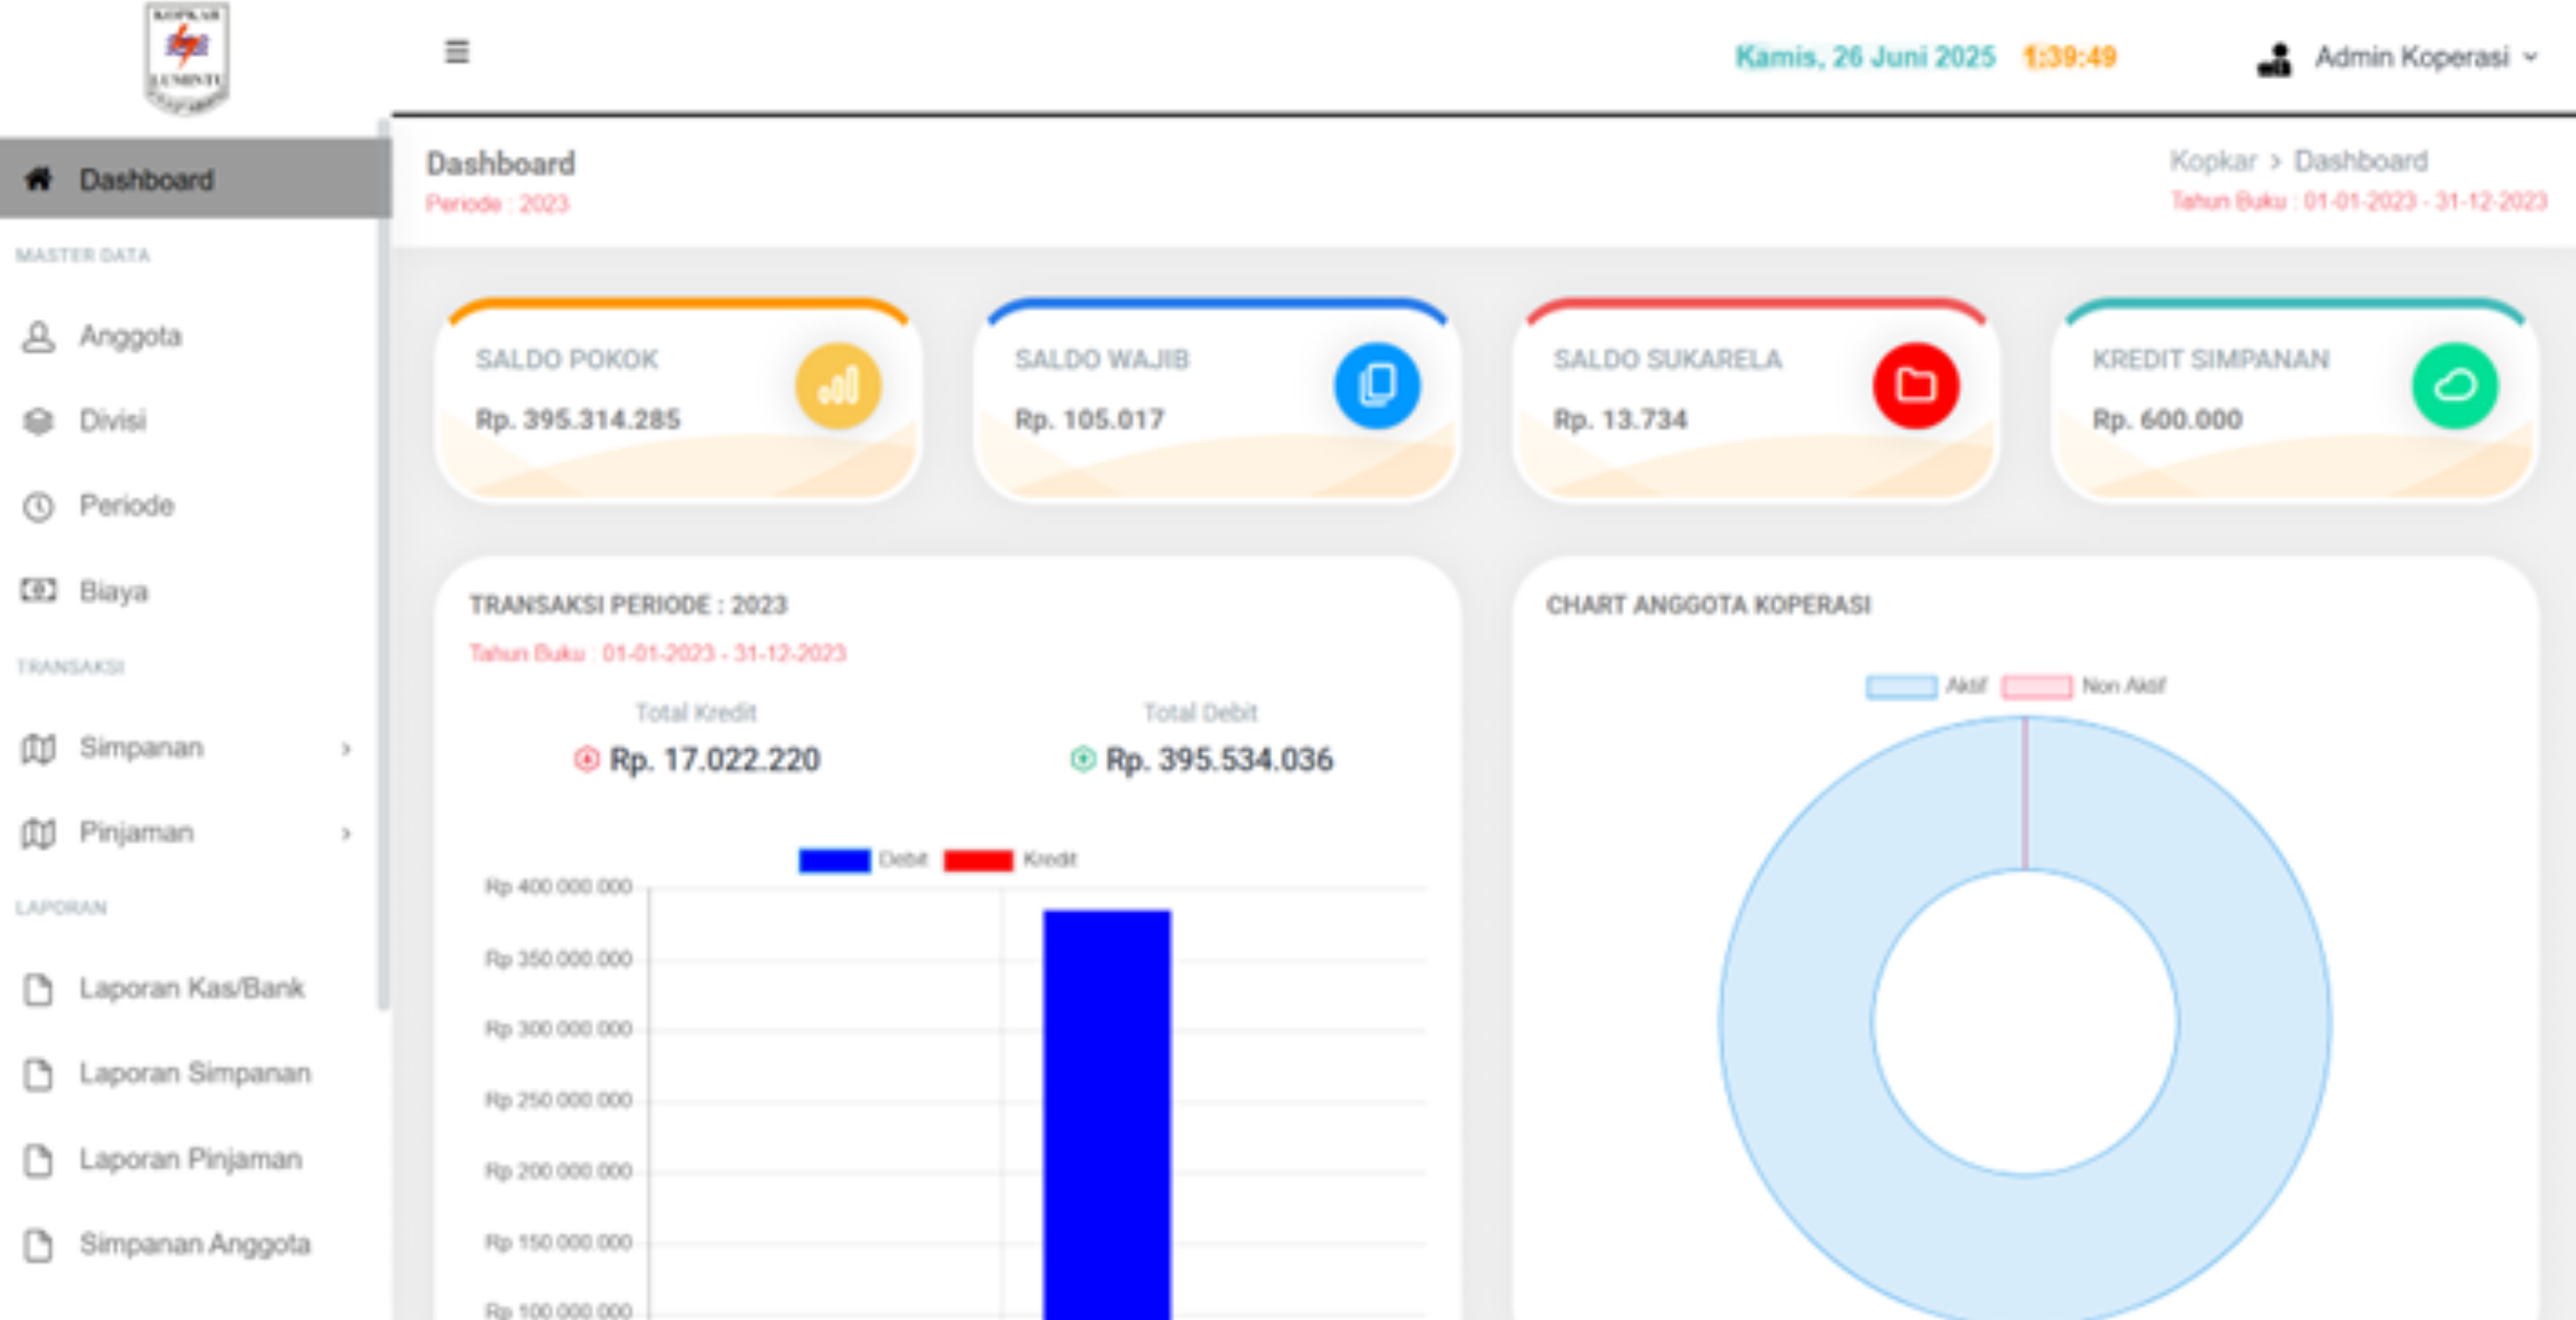Click the blue Debit bar in the chart
Image resolution: width=2576 pixels, height=1320 pixels.
point(1107,1114)
